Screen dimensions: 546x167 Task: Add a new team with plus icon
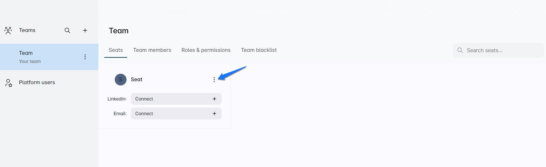85,30
